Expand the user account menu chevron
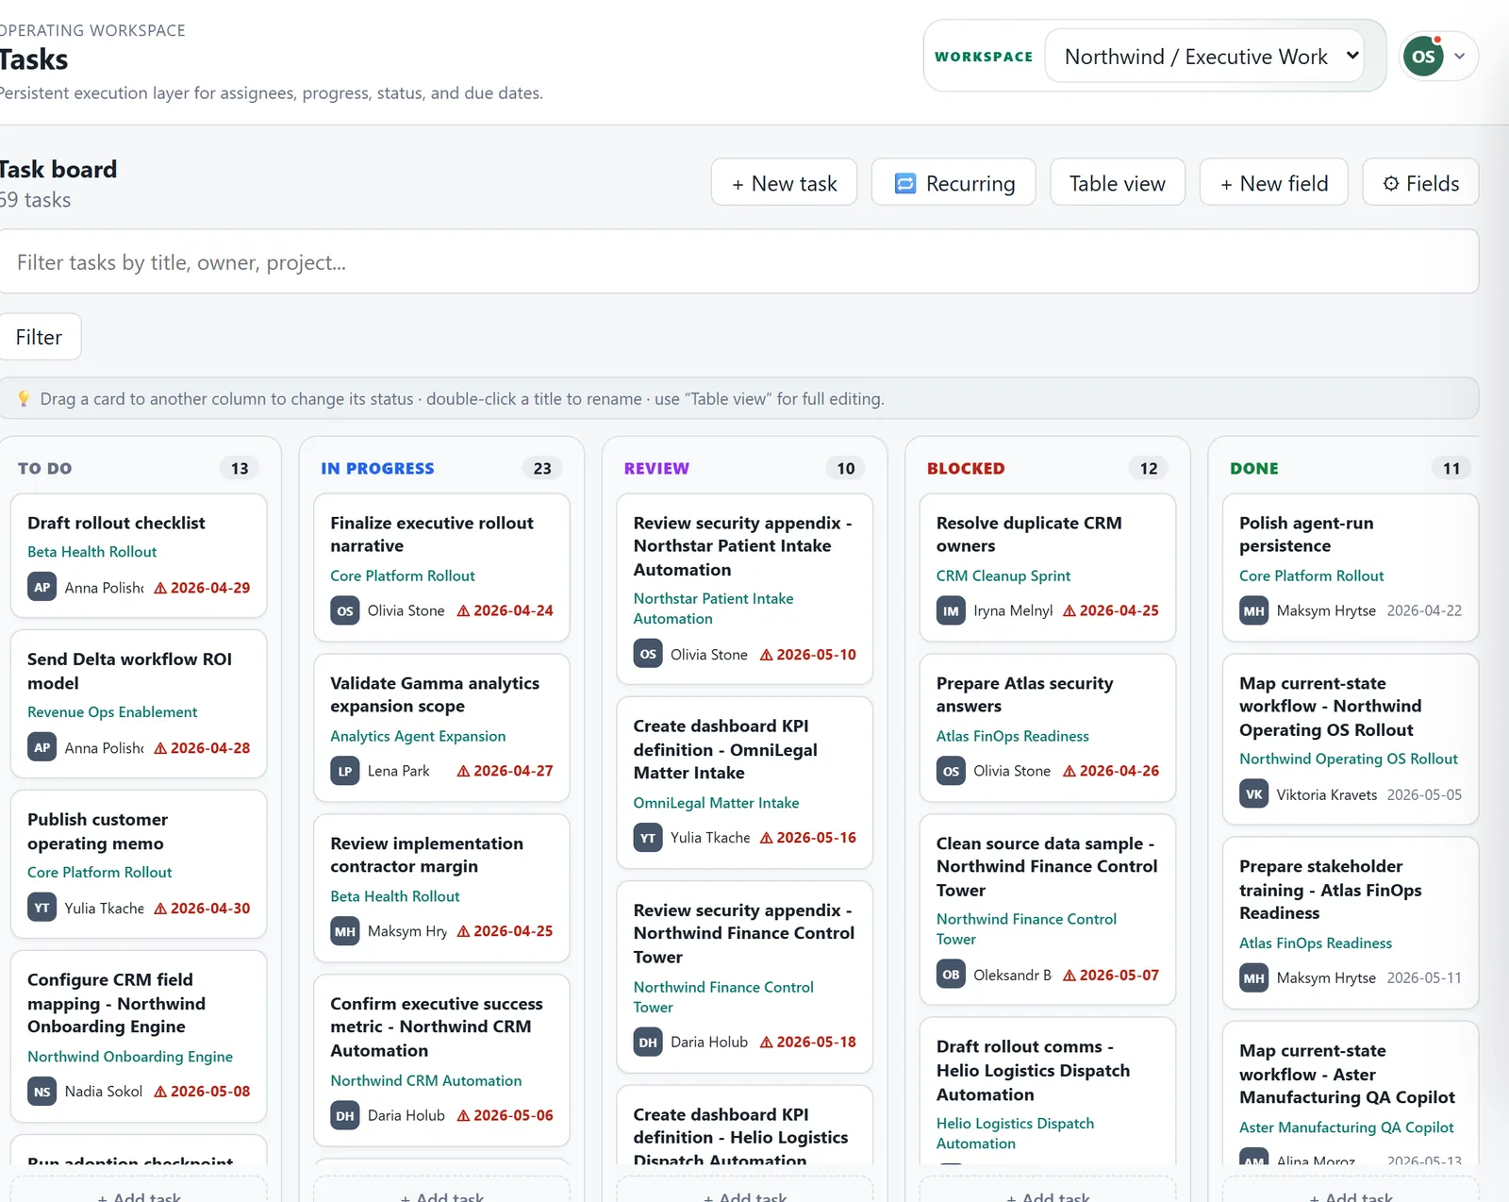This screenshot has width=1509, height=1202. pyautogui.click(x=1459, y=57)
